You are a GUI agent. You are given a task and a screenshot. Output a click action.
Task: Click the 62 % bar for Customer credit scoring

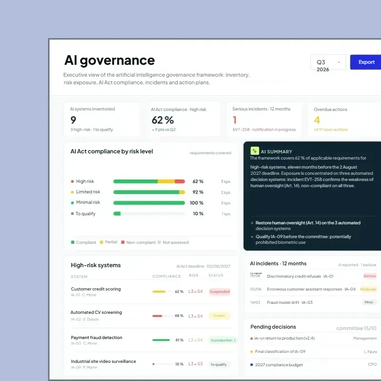(161, 291)
